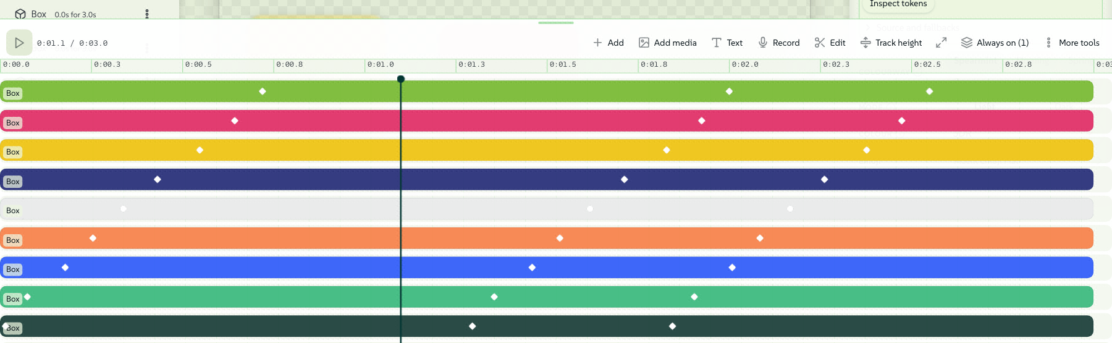Select the Box label on bright blue track
Image resolution: width=1112 pixels, height=343 pixels.
point(13,269)
